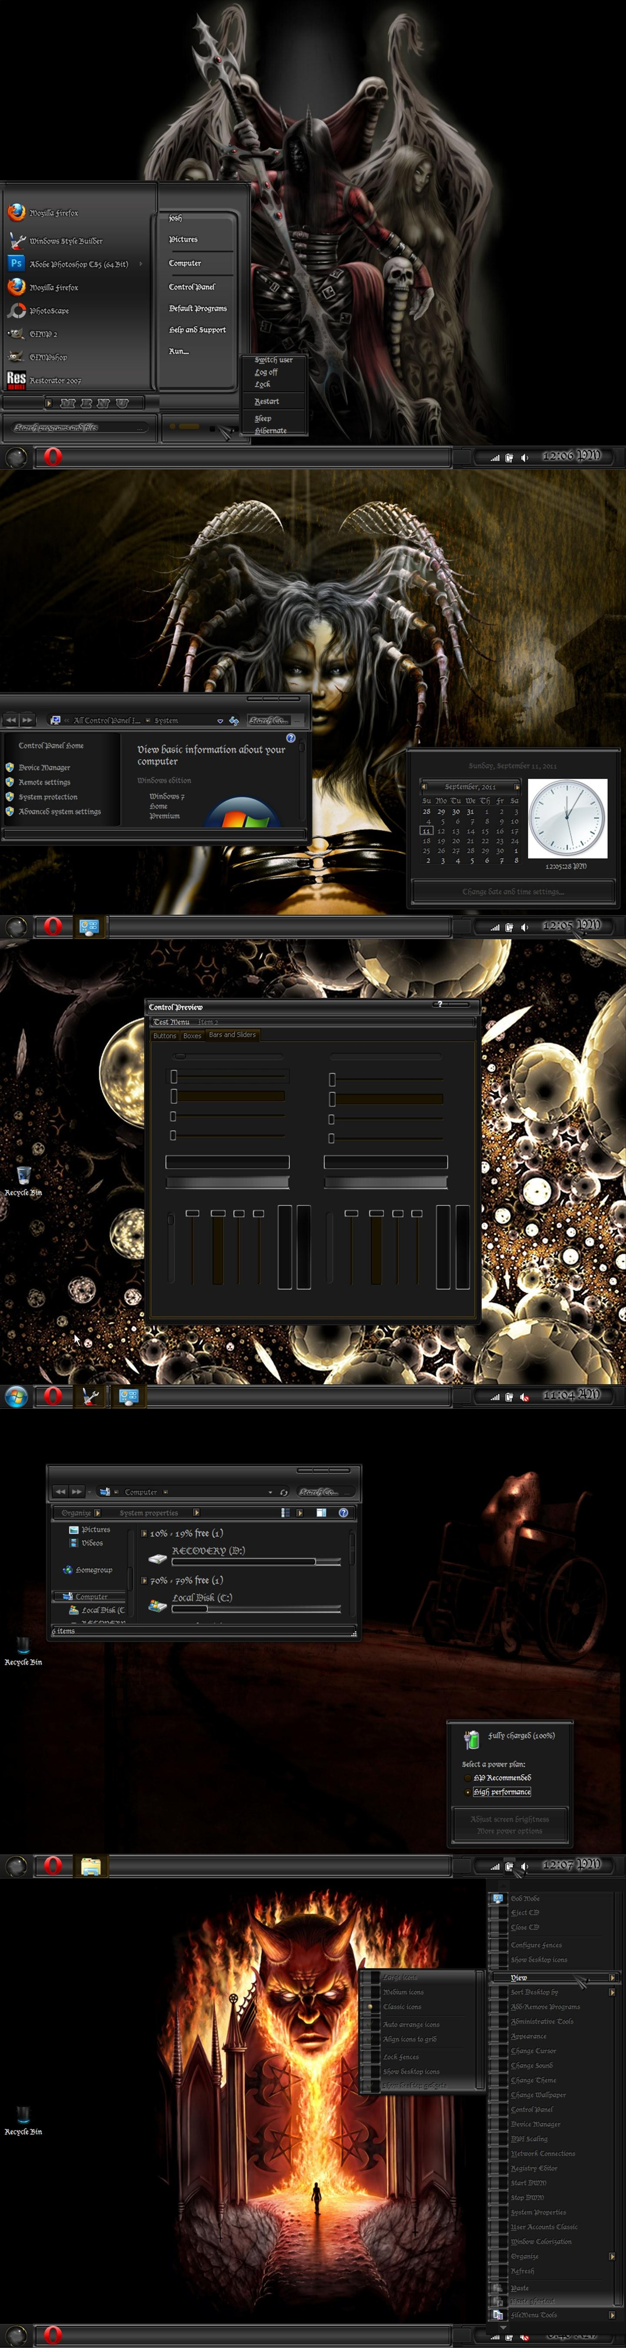Image resolution: width=626 pixels, height=2348 pixels.
Task: Toggle Align icons to grid
Action: point(409,2039)
